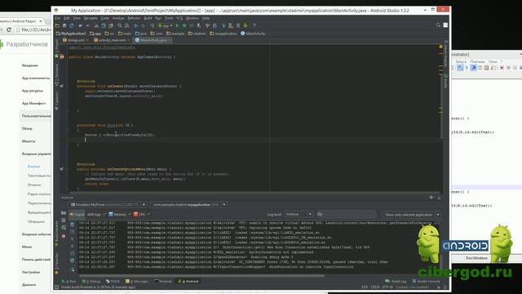This screenshot has height=294, width=522.
Task: Open the File menu in Android Studio
Action: click(58, 18)
